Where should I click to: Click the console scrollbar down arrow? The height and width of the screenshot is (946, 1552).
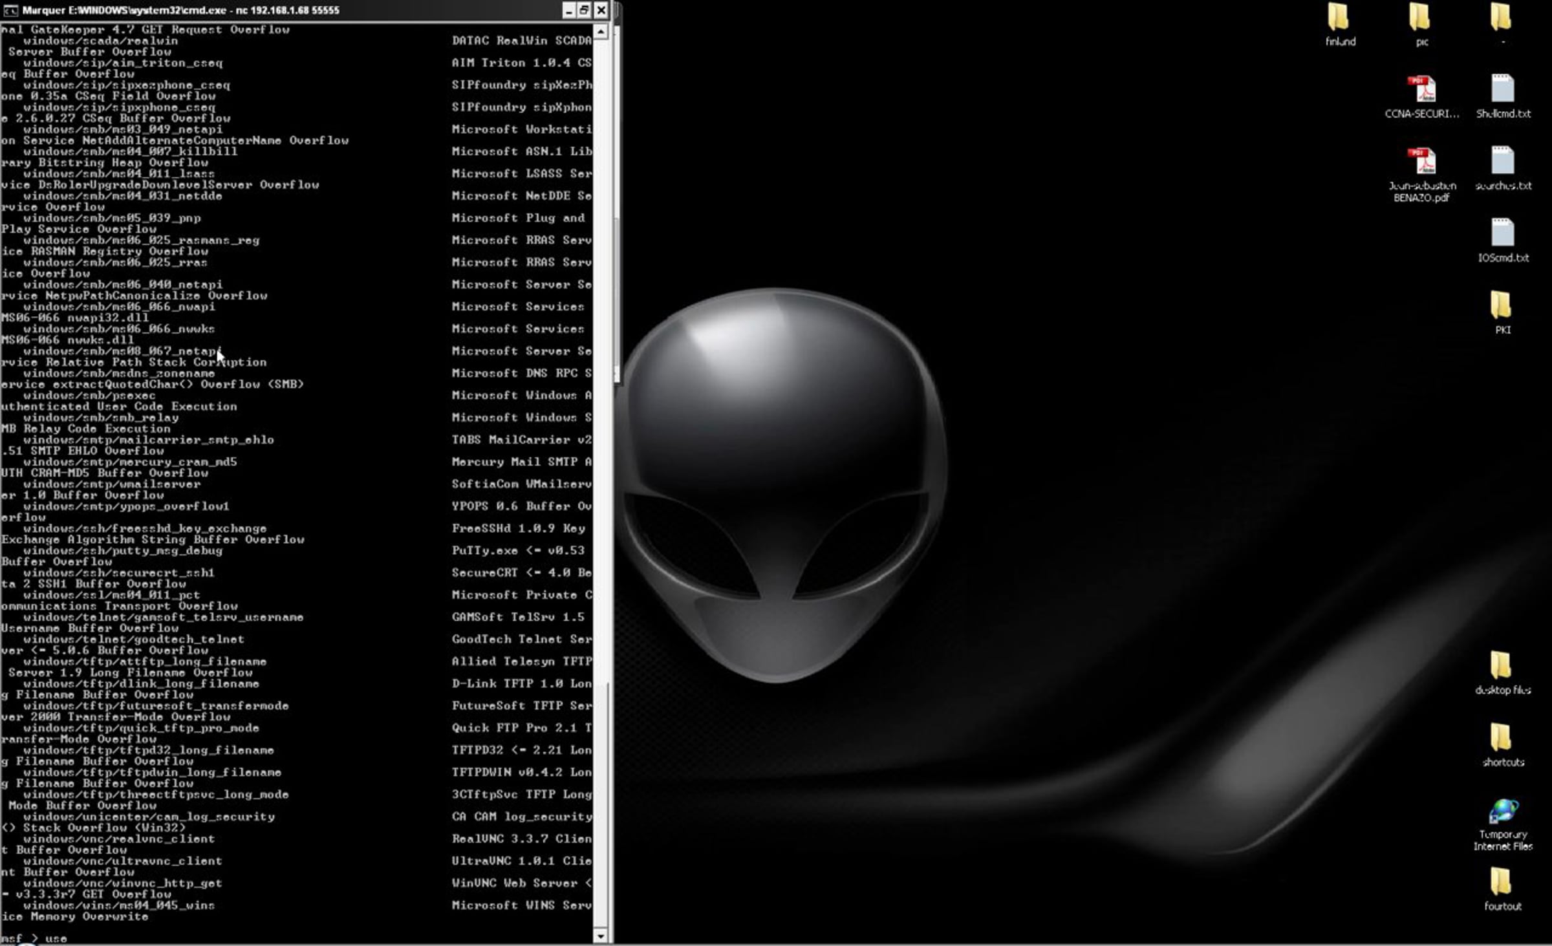(x=601, y=936)
